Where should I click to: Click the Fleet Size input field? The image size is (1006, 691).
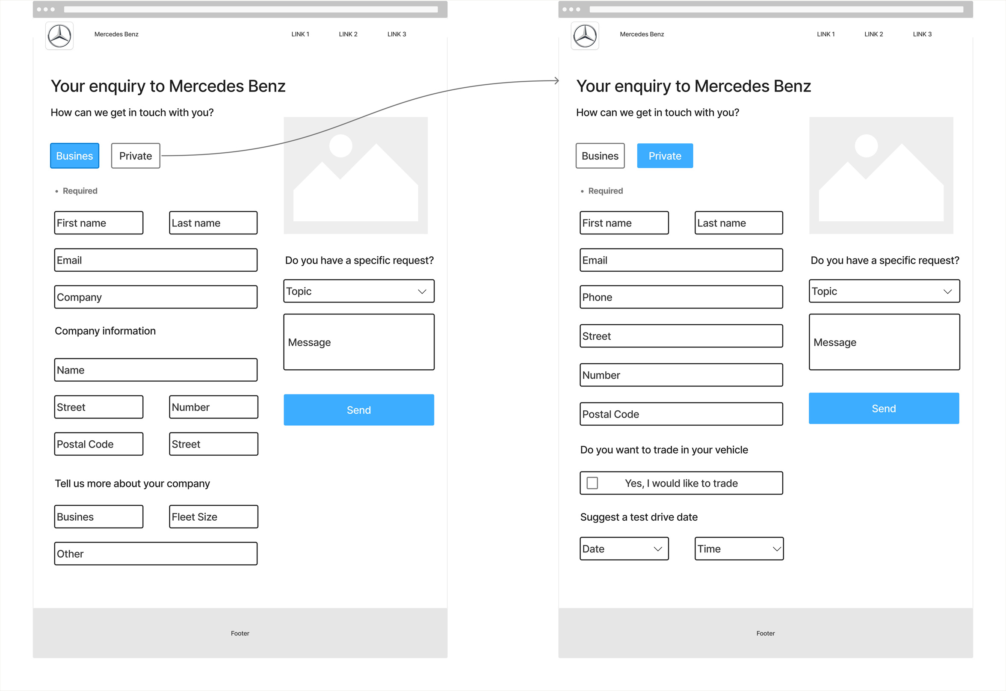(x=213, y=517)
